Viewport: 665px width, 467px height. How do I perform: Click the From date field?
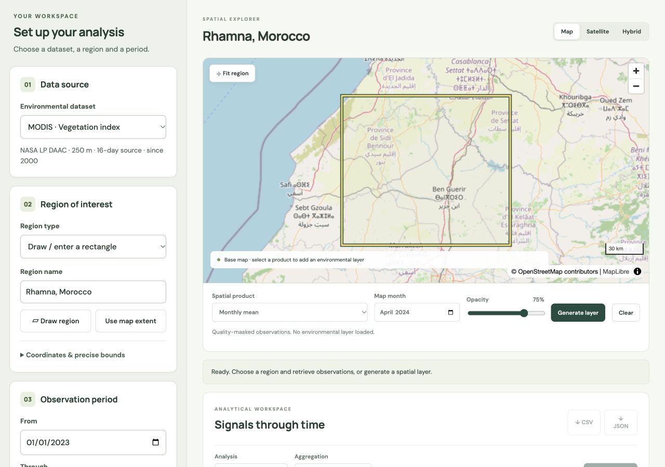coord(93,443)
